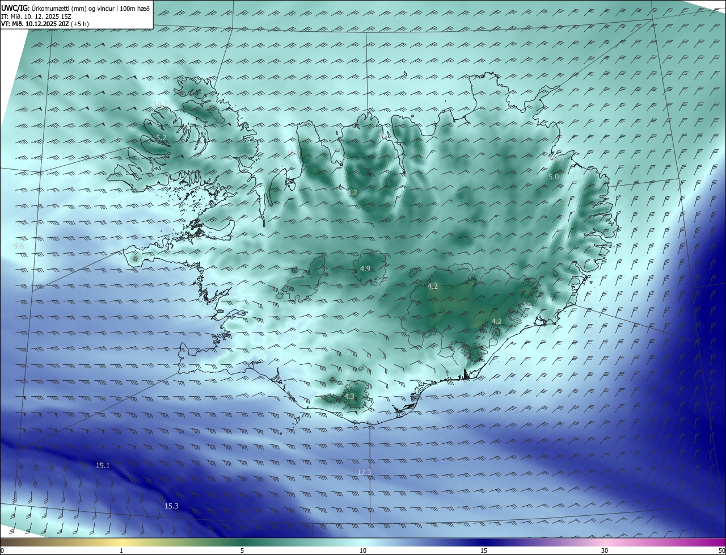Click the title text "Úrkomumætti (mm) og vindur í 100m hæð"

point(91,9)
